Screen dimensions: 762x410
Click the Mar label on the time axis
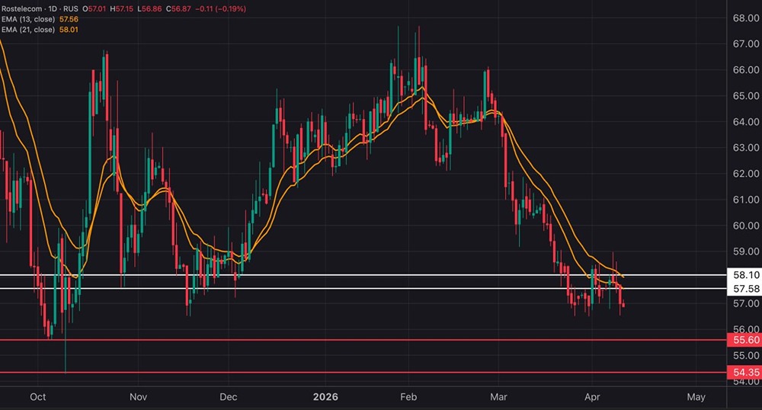point(498,397)
